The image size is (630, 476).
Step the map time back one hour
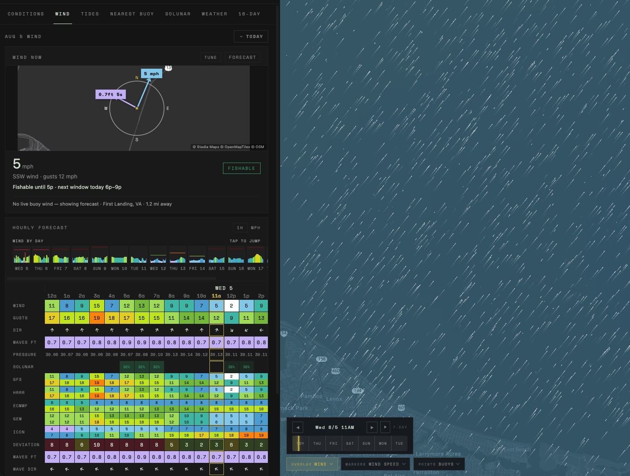[x=298, y=427]
